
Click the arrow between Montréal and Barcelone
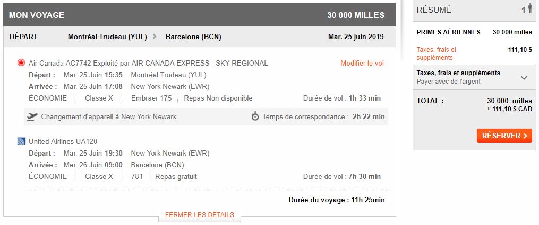point(155,37)
